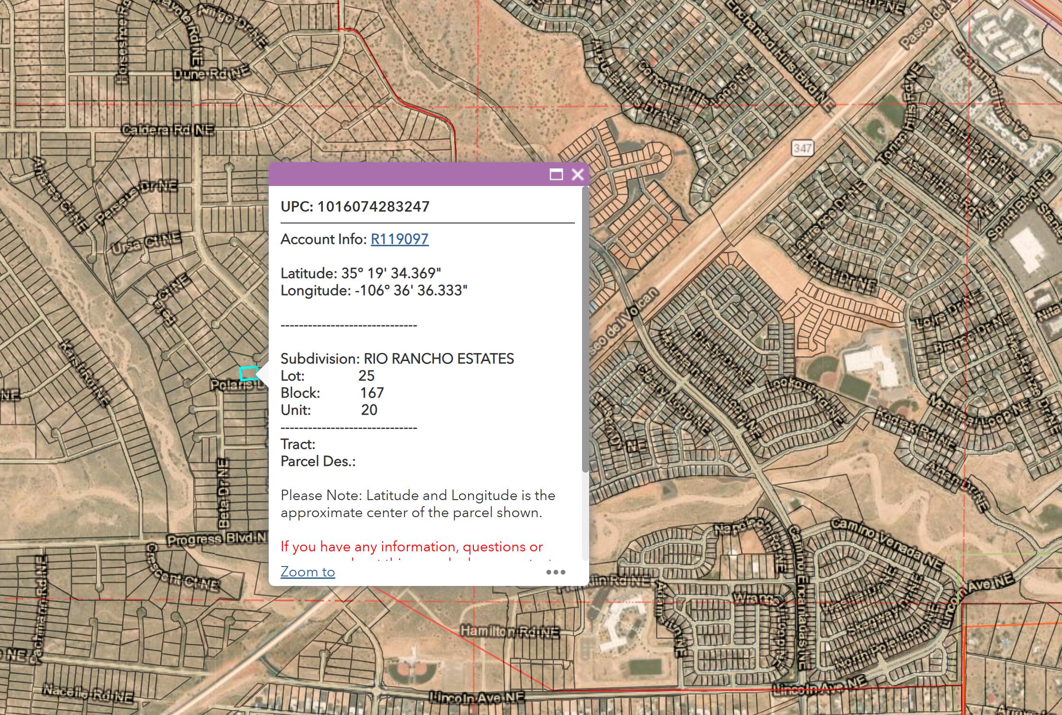Image resolution: width=1062 pixels, height=715 pixels.
Task: Click the highlighted cyan parcel on map
Action: click(249, 373)
